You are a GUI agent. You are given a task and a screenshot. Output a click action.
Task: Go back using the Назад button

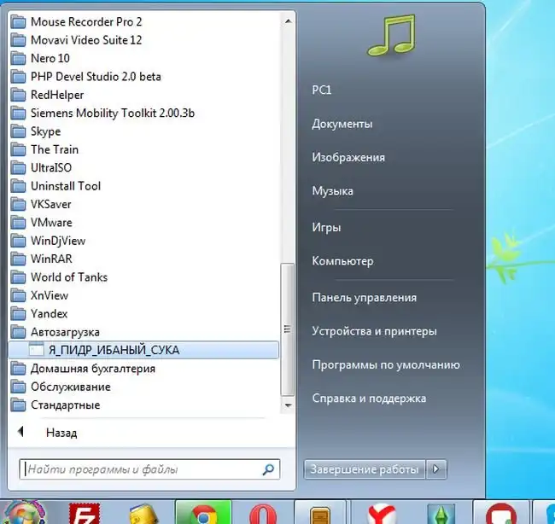pyautogui.click(x=61, y=433)
